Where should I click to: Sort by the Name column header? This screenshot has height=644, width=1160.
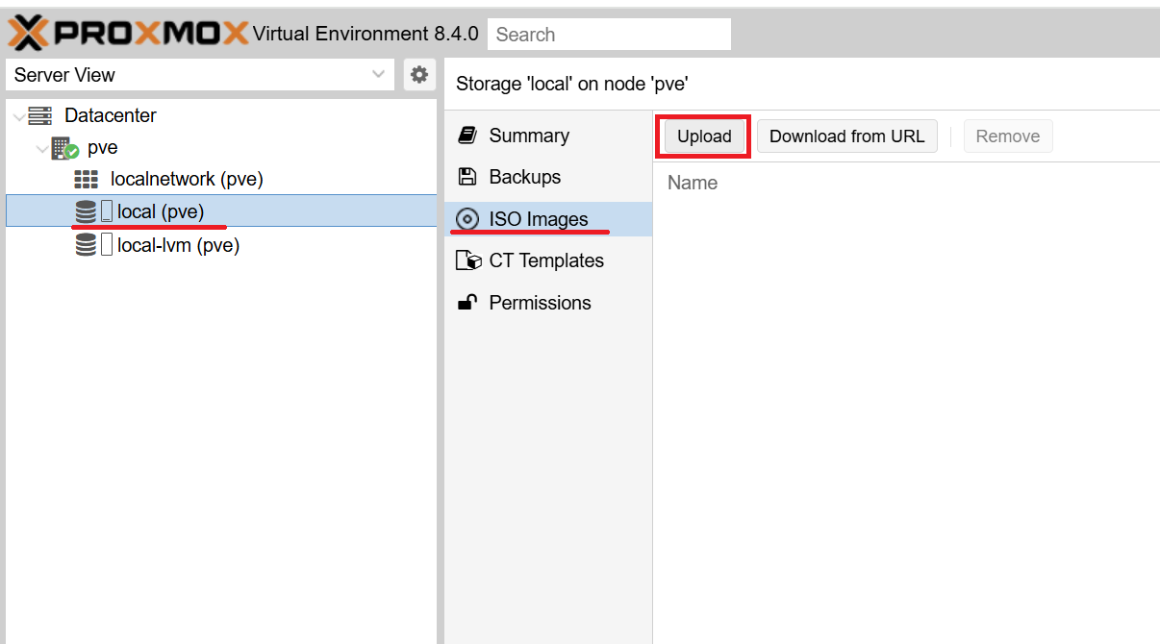point(693,183)
